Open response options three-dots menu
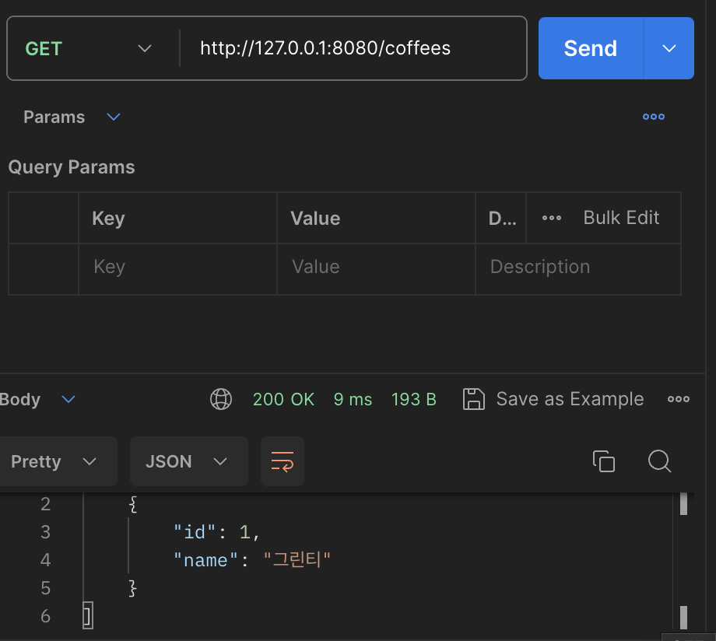Viewport: 716px width, 641px height. (679, 399)
